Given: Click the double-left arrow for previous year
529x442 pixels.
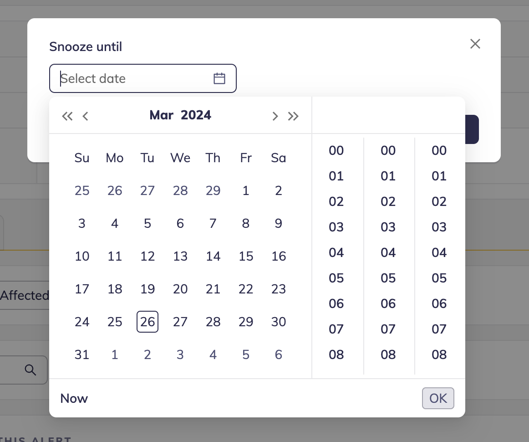Looking at the screenshot, I should (67, 116).
